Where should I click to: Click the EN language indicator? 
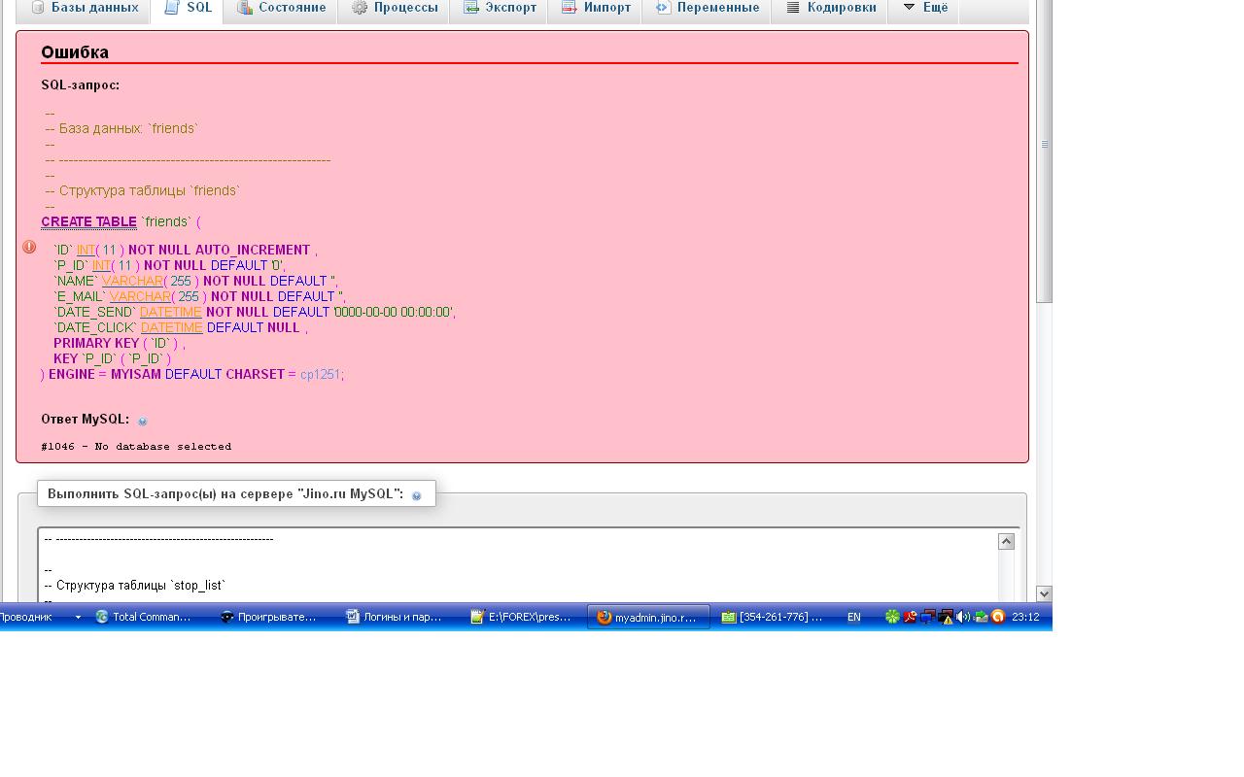[x=853, y=617]
